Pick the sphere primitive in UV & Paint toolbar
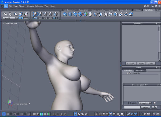This screenshot has width=161, height=117. click(65, 14)
